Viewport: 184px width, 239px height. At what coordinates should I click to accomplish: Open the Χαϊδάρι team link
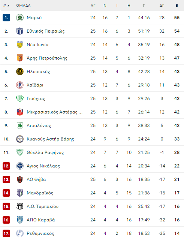(35, 85)
